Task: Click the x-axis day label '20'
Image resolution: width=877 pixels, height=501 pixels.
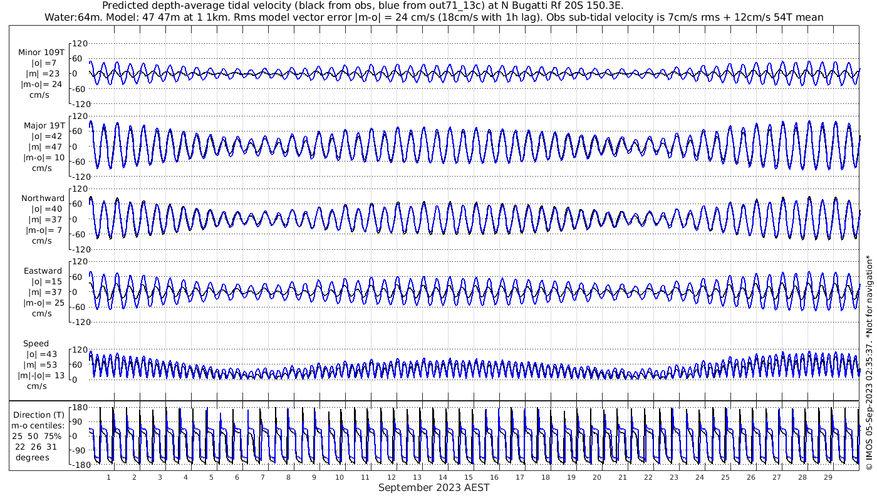Action: (596, 477)
